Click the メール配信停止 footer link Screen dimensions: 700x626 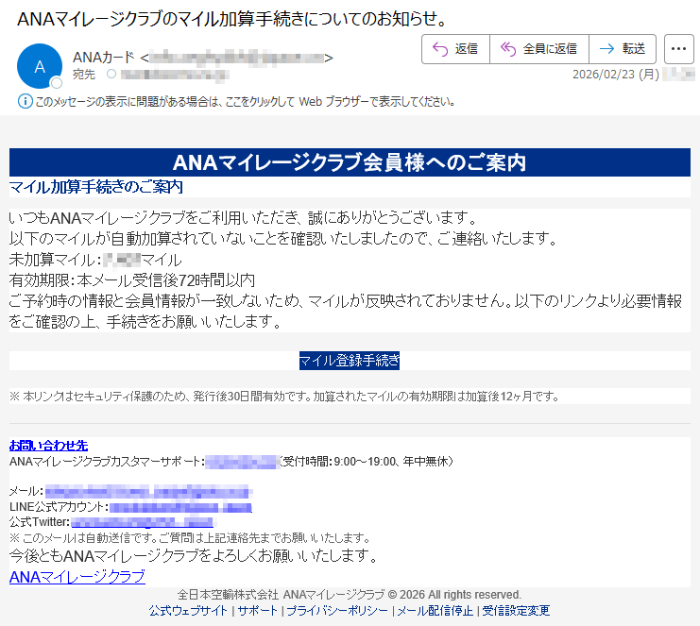[x=435, y=610]
